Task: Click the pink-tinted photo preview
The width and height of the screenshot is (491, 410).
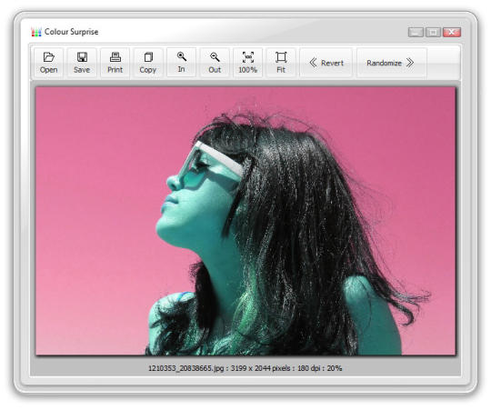Action: (x=245, y=221)
